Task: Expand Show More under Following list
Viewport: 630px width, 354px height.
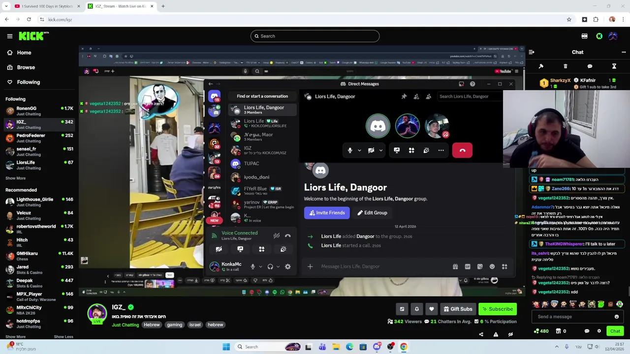Action: click(x=15, y=178)
